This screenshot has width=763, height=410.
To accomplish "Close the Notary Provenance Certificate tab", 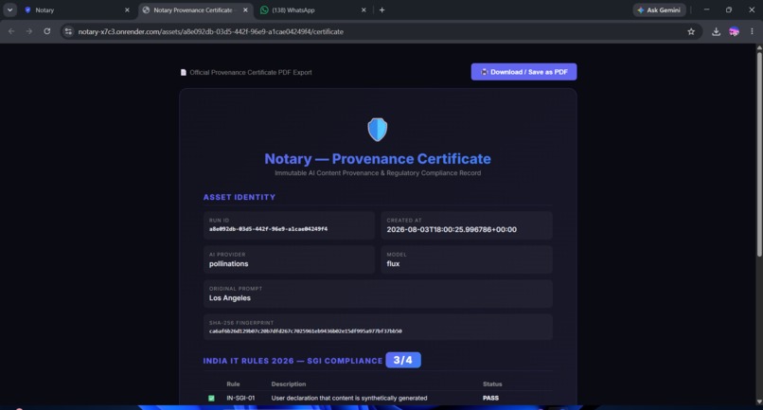I will (x=245, y=9).
